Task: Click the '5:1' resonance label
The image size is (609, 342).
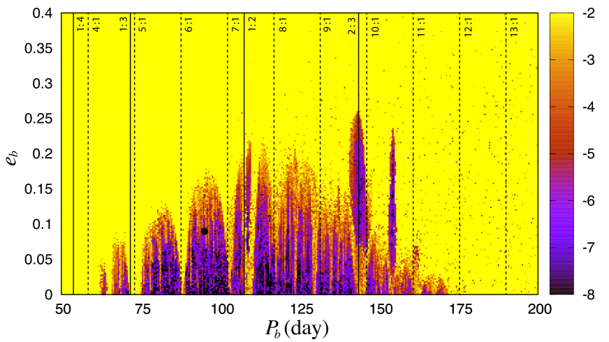Action: [x=142, y=24]
